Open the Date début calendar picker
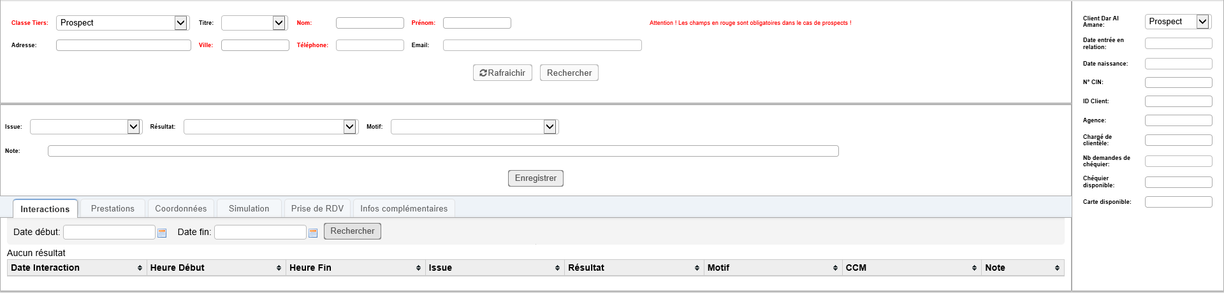The height and width of the screenshot is (293, 1224). (x=162, y=233)
